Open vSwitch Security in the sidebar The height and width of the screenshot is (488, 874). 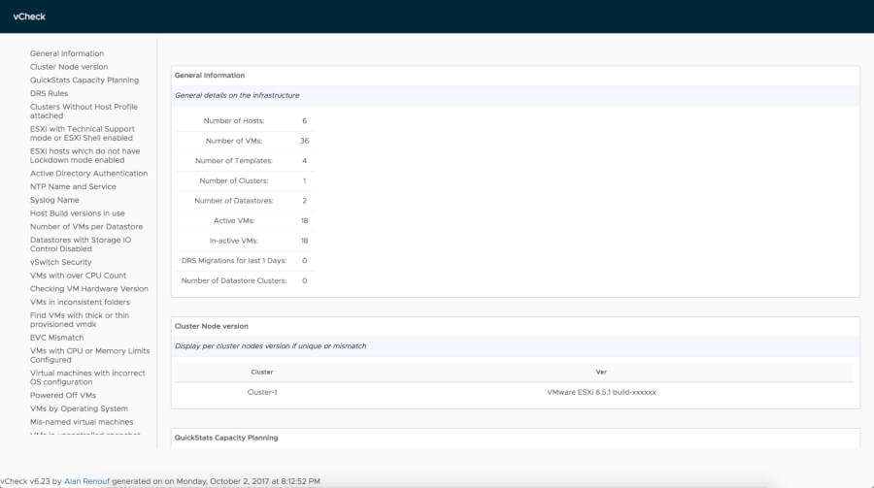[61, 262]
